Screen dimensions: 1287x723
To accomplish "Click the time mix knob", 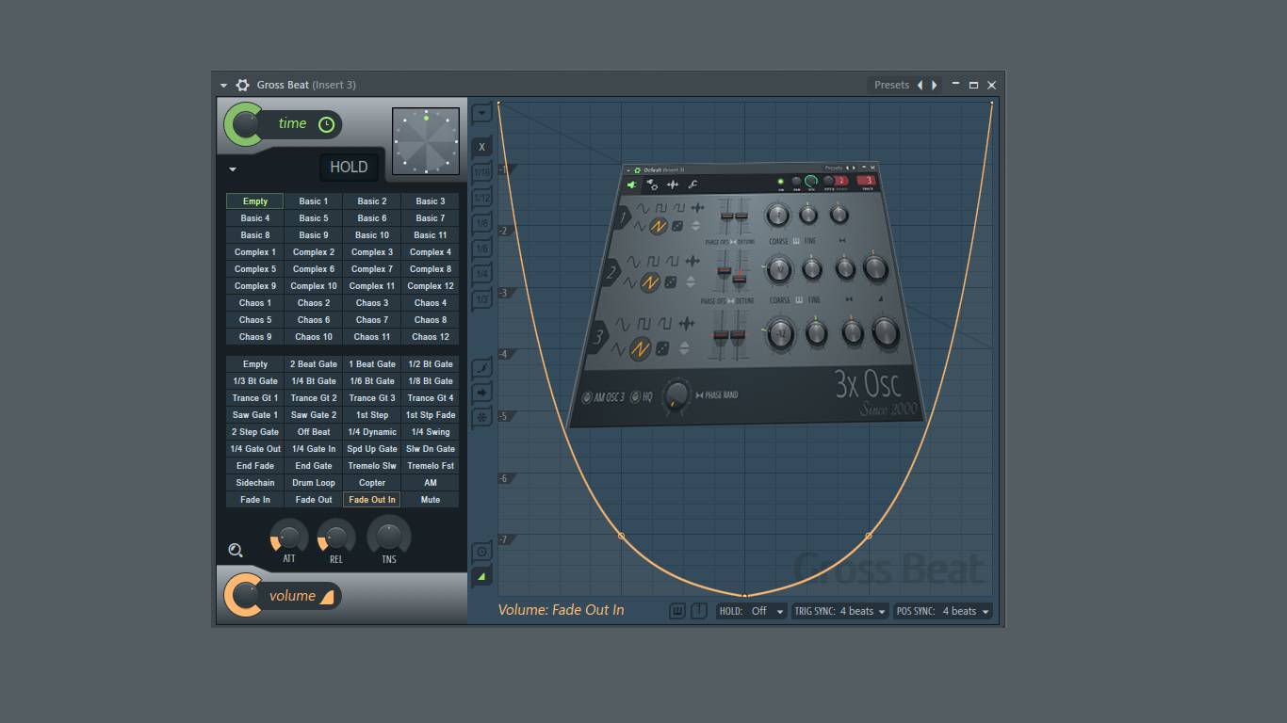I will [x=245, y=124].
